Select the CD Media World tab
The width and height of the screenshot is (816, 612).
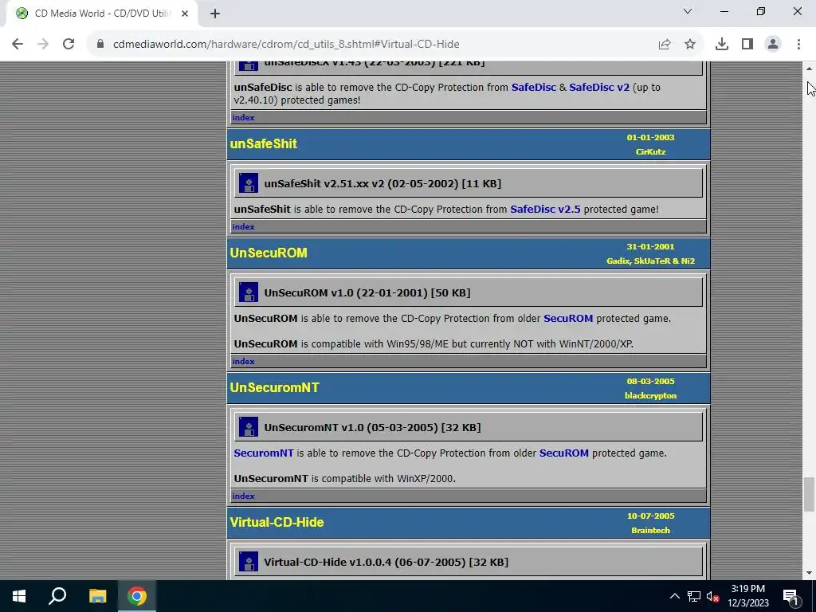(102, 14)
